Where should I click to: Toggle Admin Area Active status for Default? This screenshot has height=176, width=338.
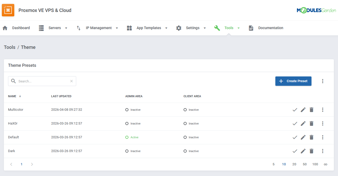point(132,137)
